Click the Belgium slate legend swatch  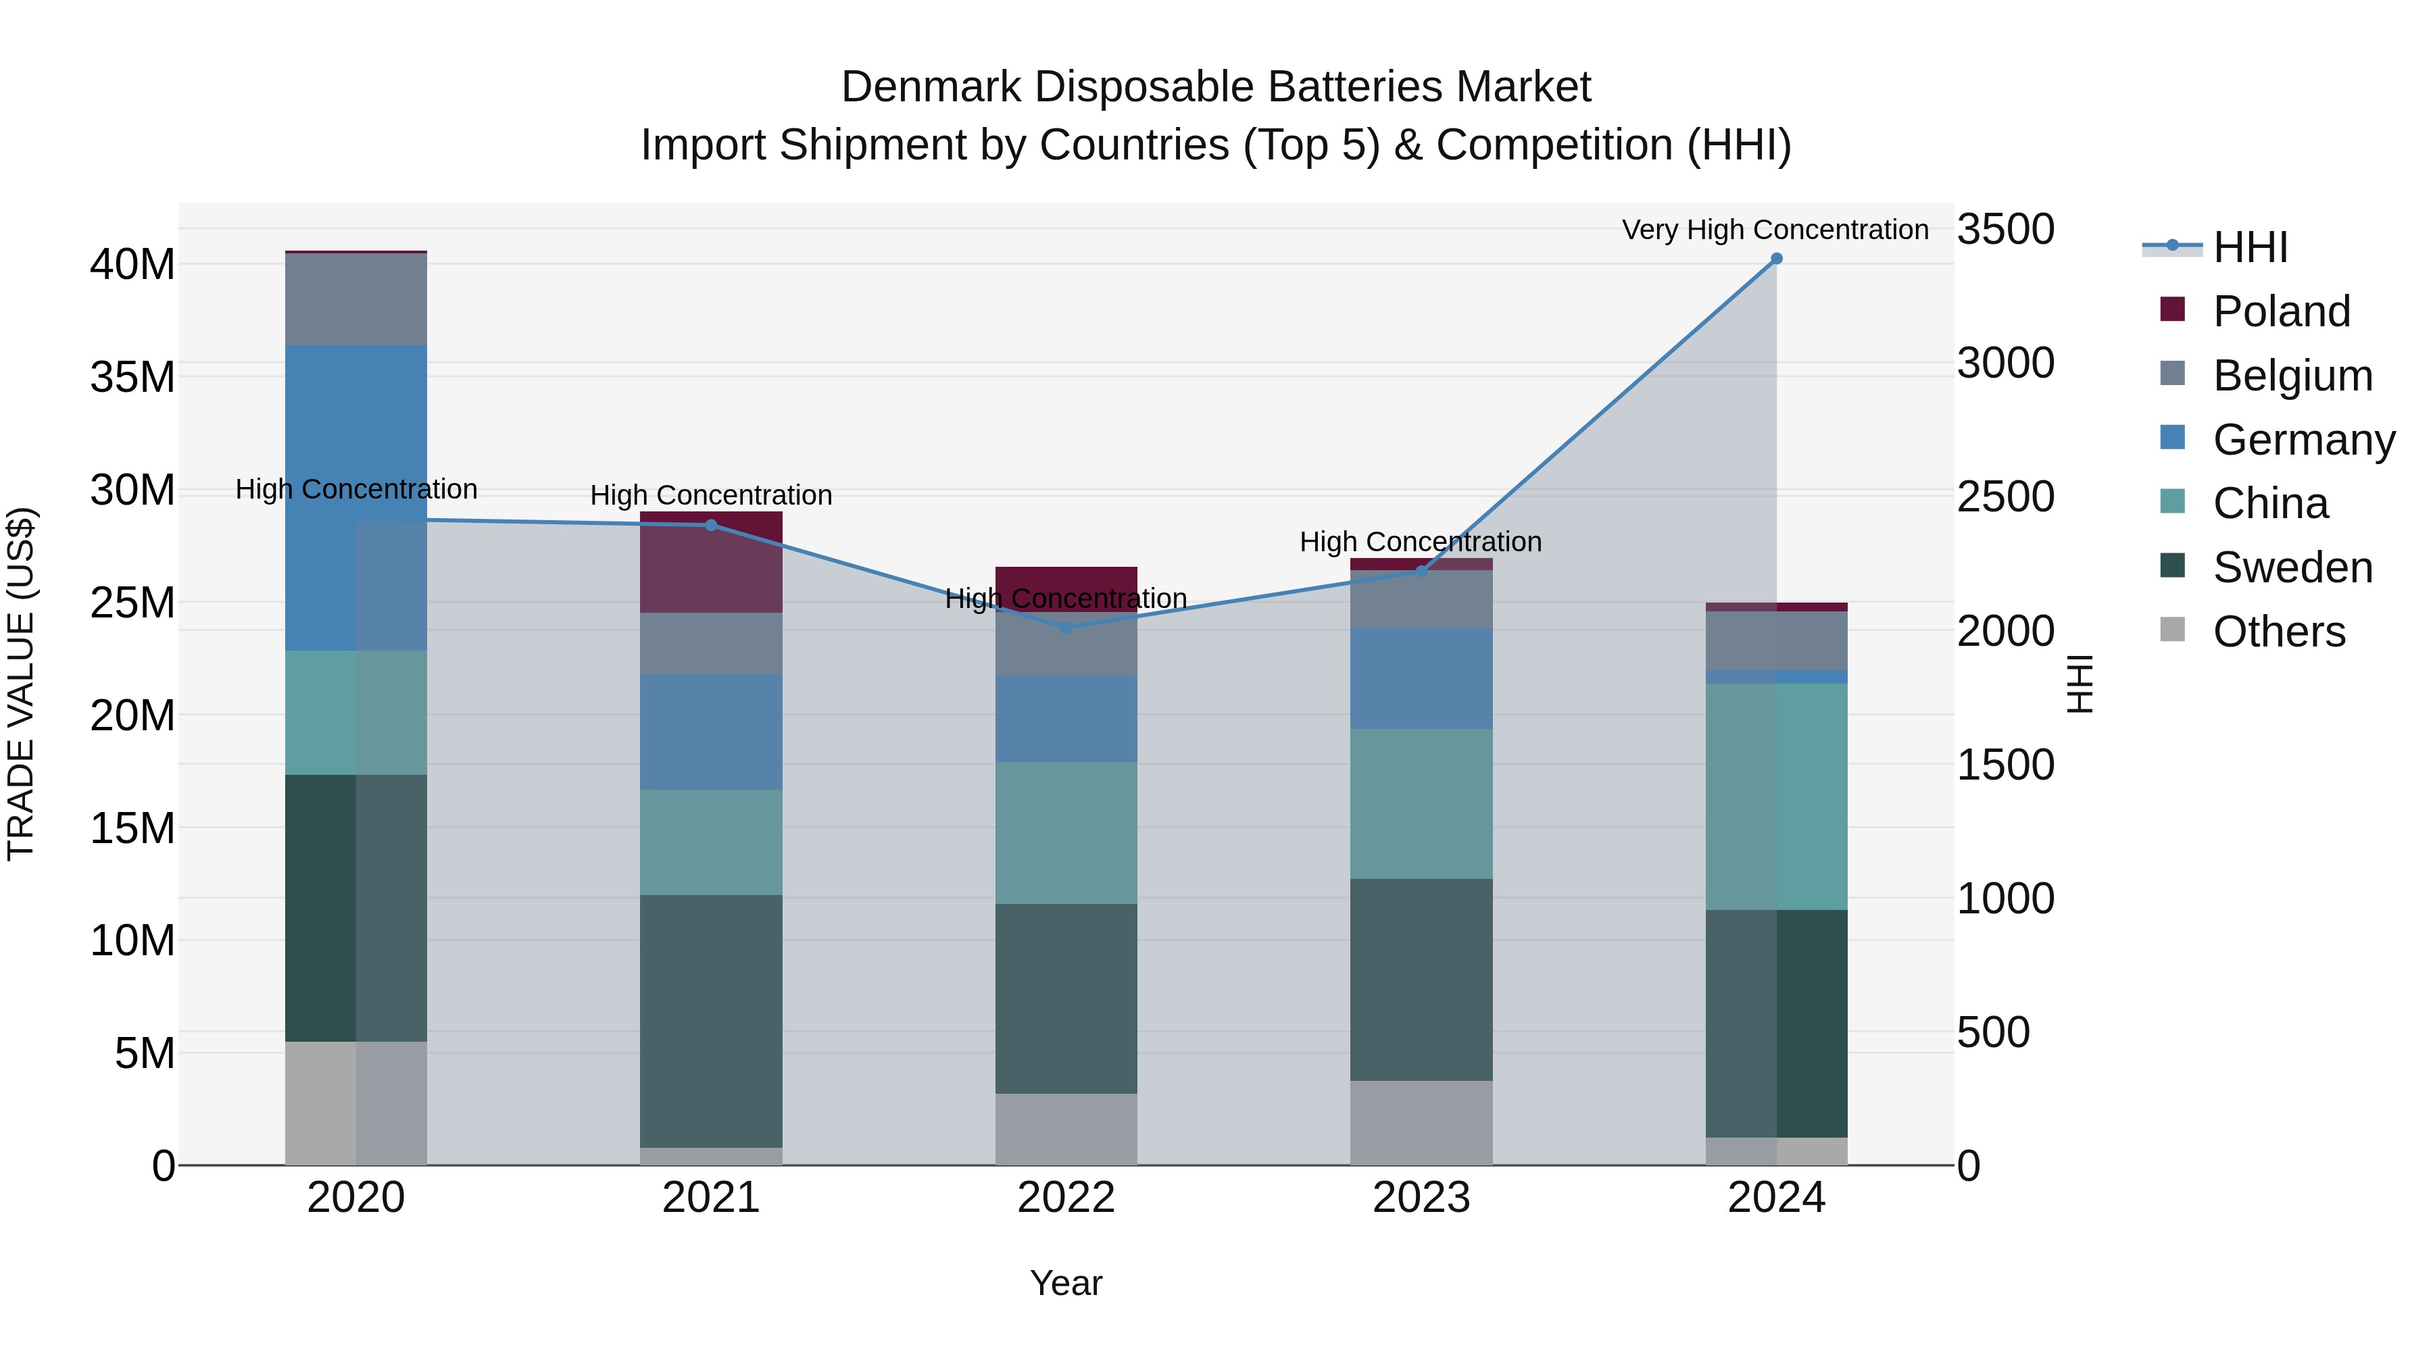(x=2172, y=373)
